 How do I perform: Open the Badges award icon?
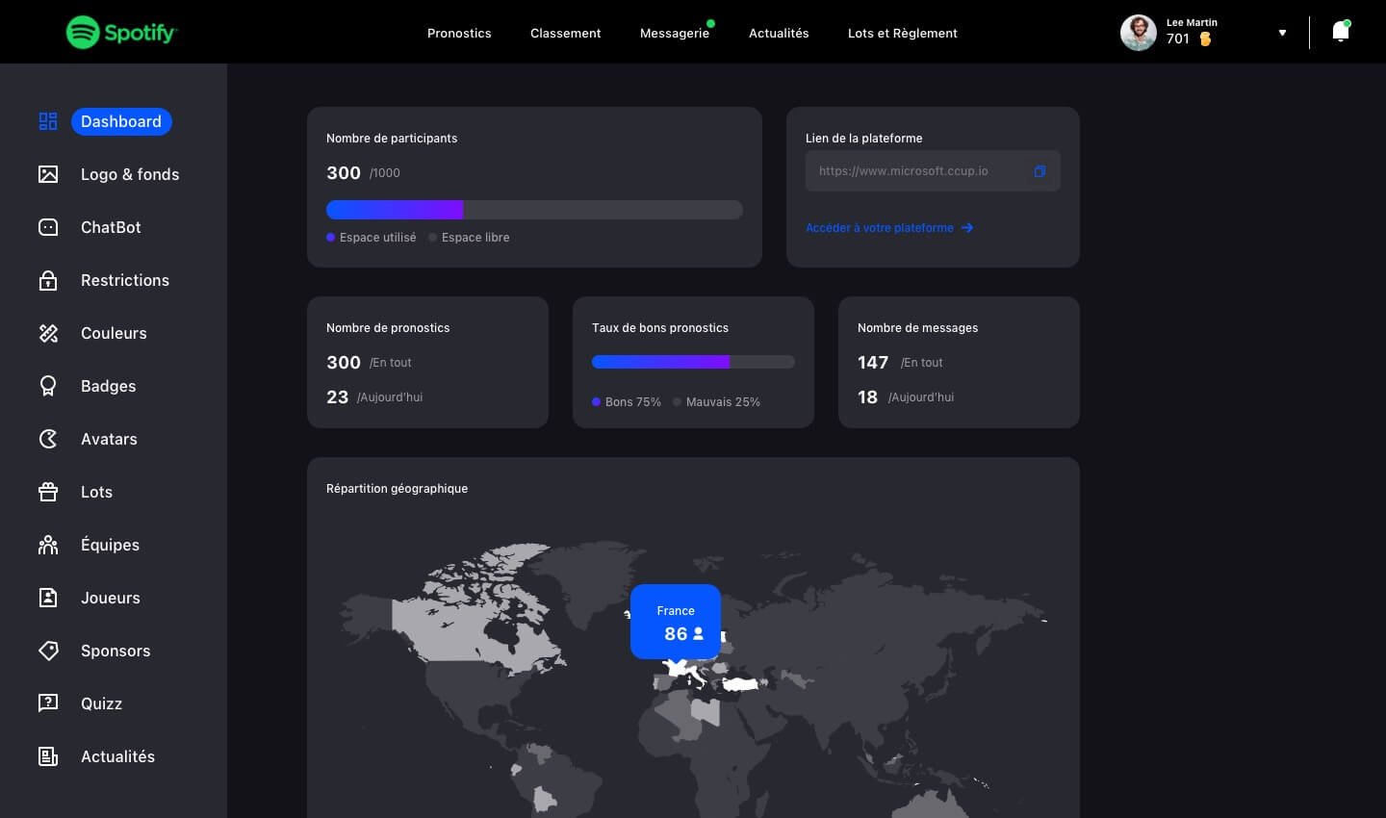pyautogui.click(x=48, y=386)
